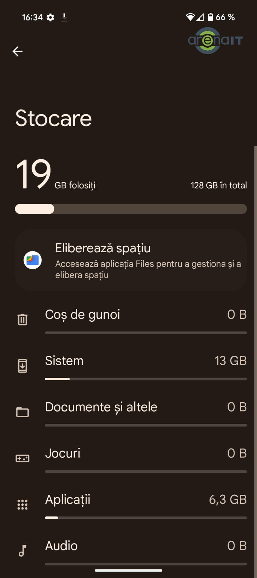The width and height of the screenshot is (257, 578).
Task: Tap the back arrow
Action: pyautogui.click(x=18, y=51)
